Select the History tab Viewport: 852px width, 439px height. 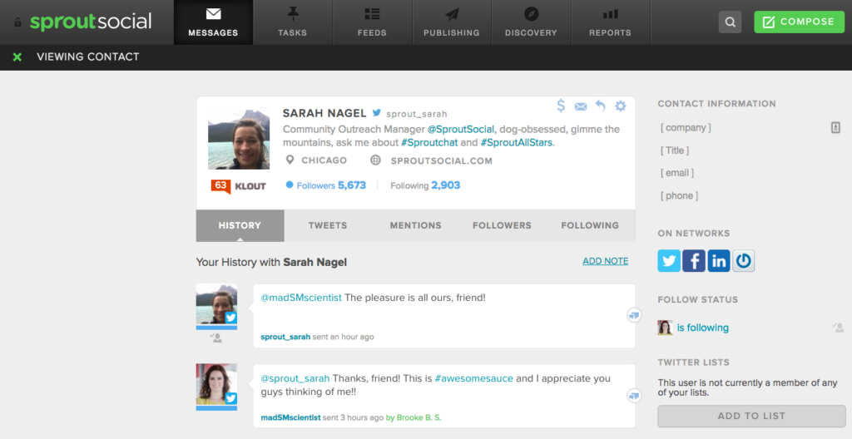(240, 225)
